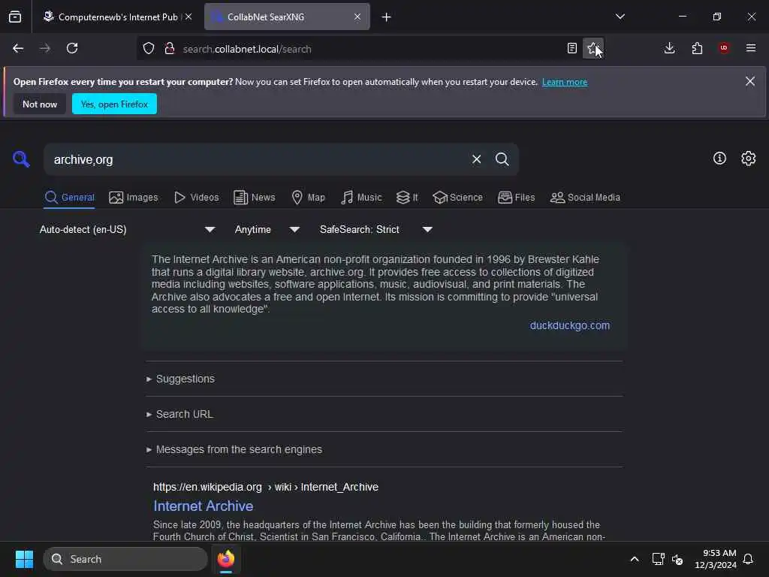The height and width of the screenshot is (577, 769).
Task: Clear the search query with X
Action: pos(477,159)
